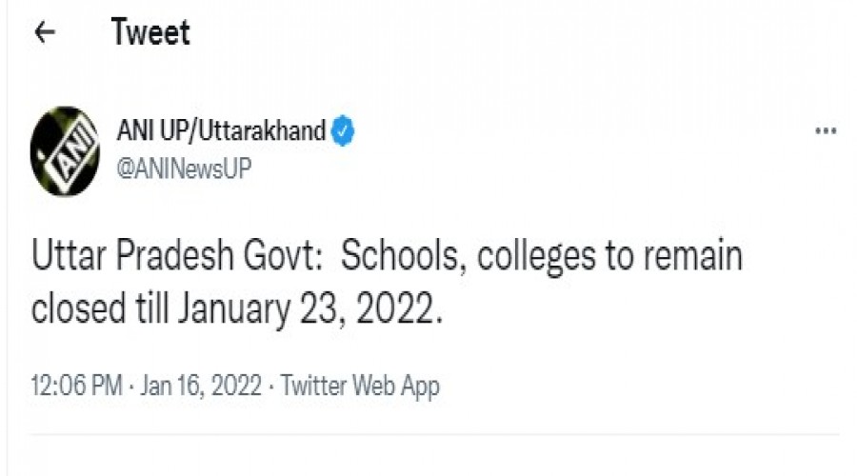Screen dimensions: 857x476
Task: Click the 12:06 PM timestamp
Action: (x=77, y=386)
